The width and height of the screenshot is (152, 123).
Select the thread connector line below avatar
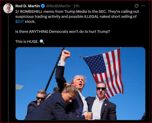pyautogui.click(x=8, y=67)
